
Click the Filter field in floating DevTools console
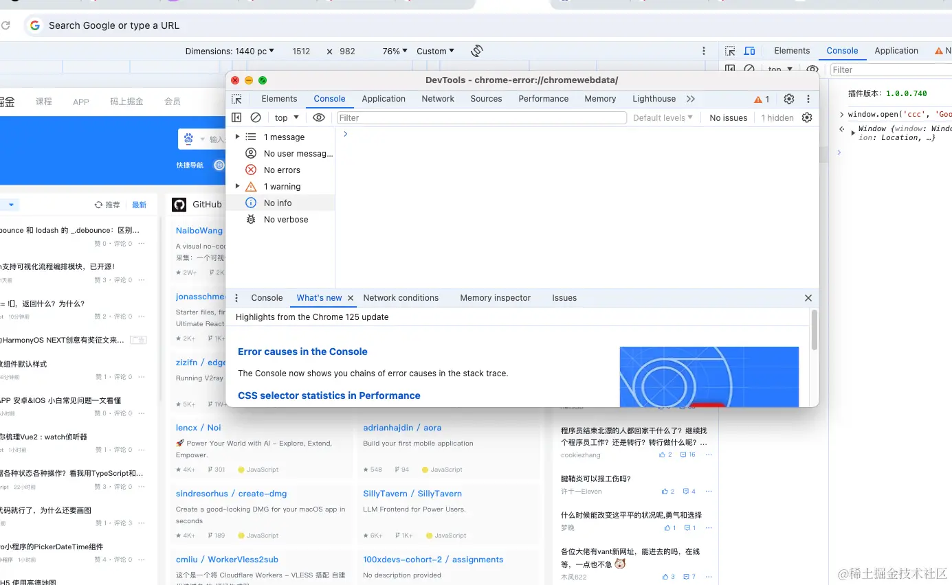pos(482,117)
